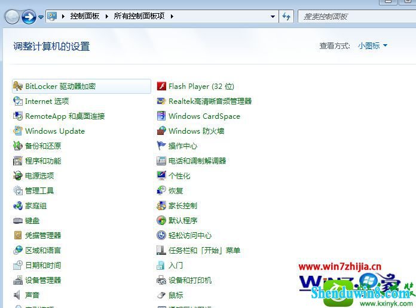
Task: Click the control panel icon in address bar
Action: 52,16
